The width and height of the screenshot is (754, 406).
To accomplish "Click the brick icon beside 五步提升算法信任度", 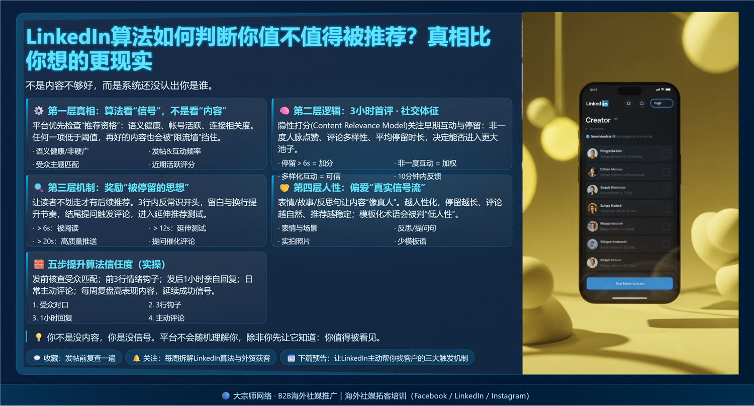I will (38, 265).
